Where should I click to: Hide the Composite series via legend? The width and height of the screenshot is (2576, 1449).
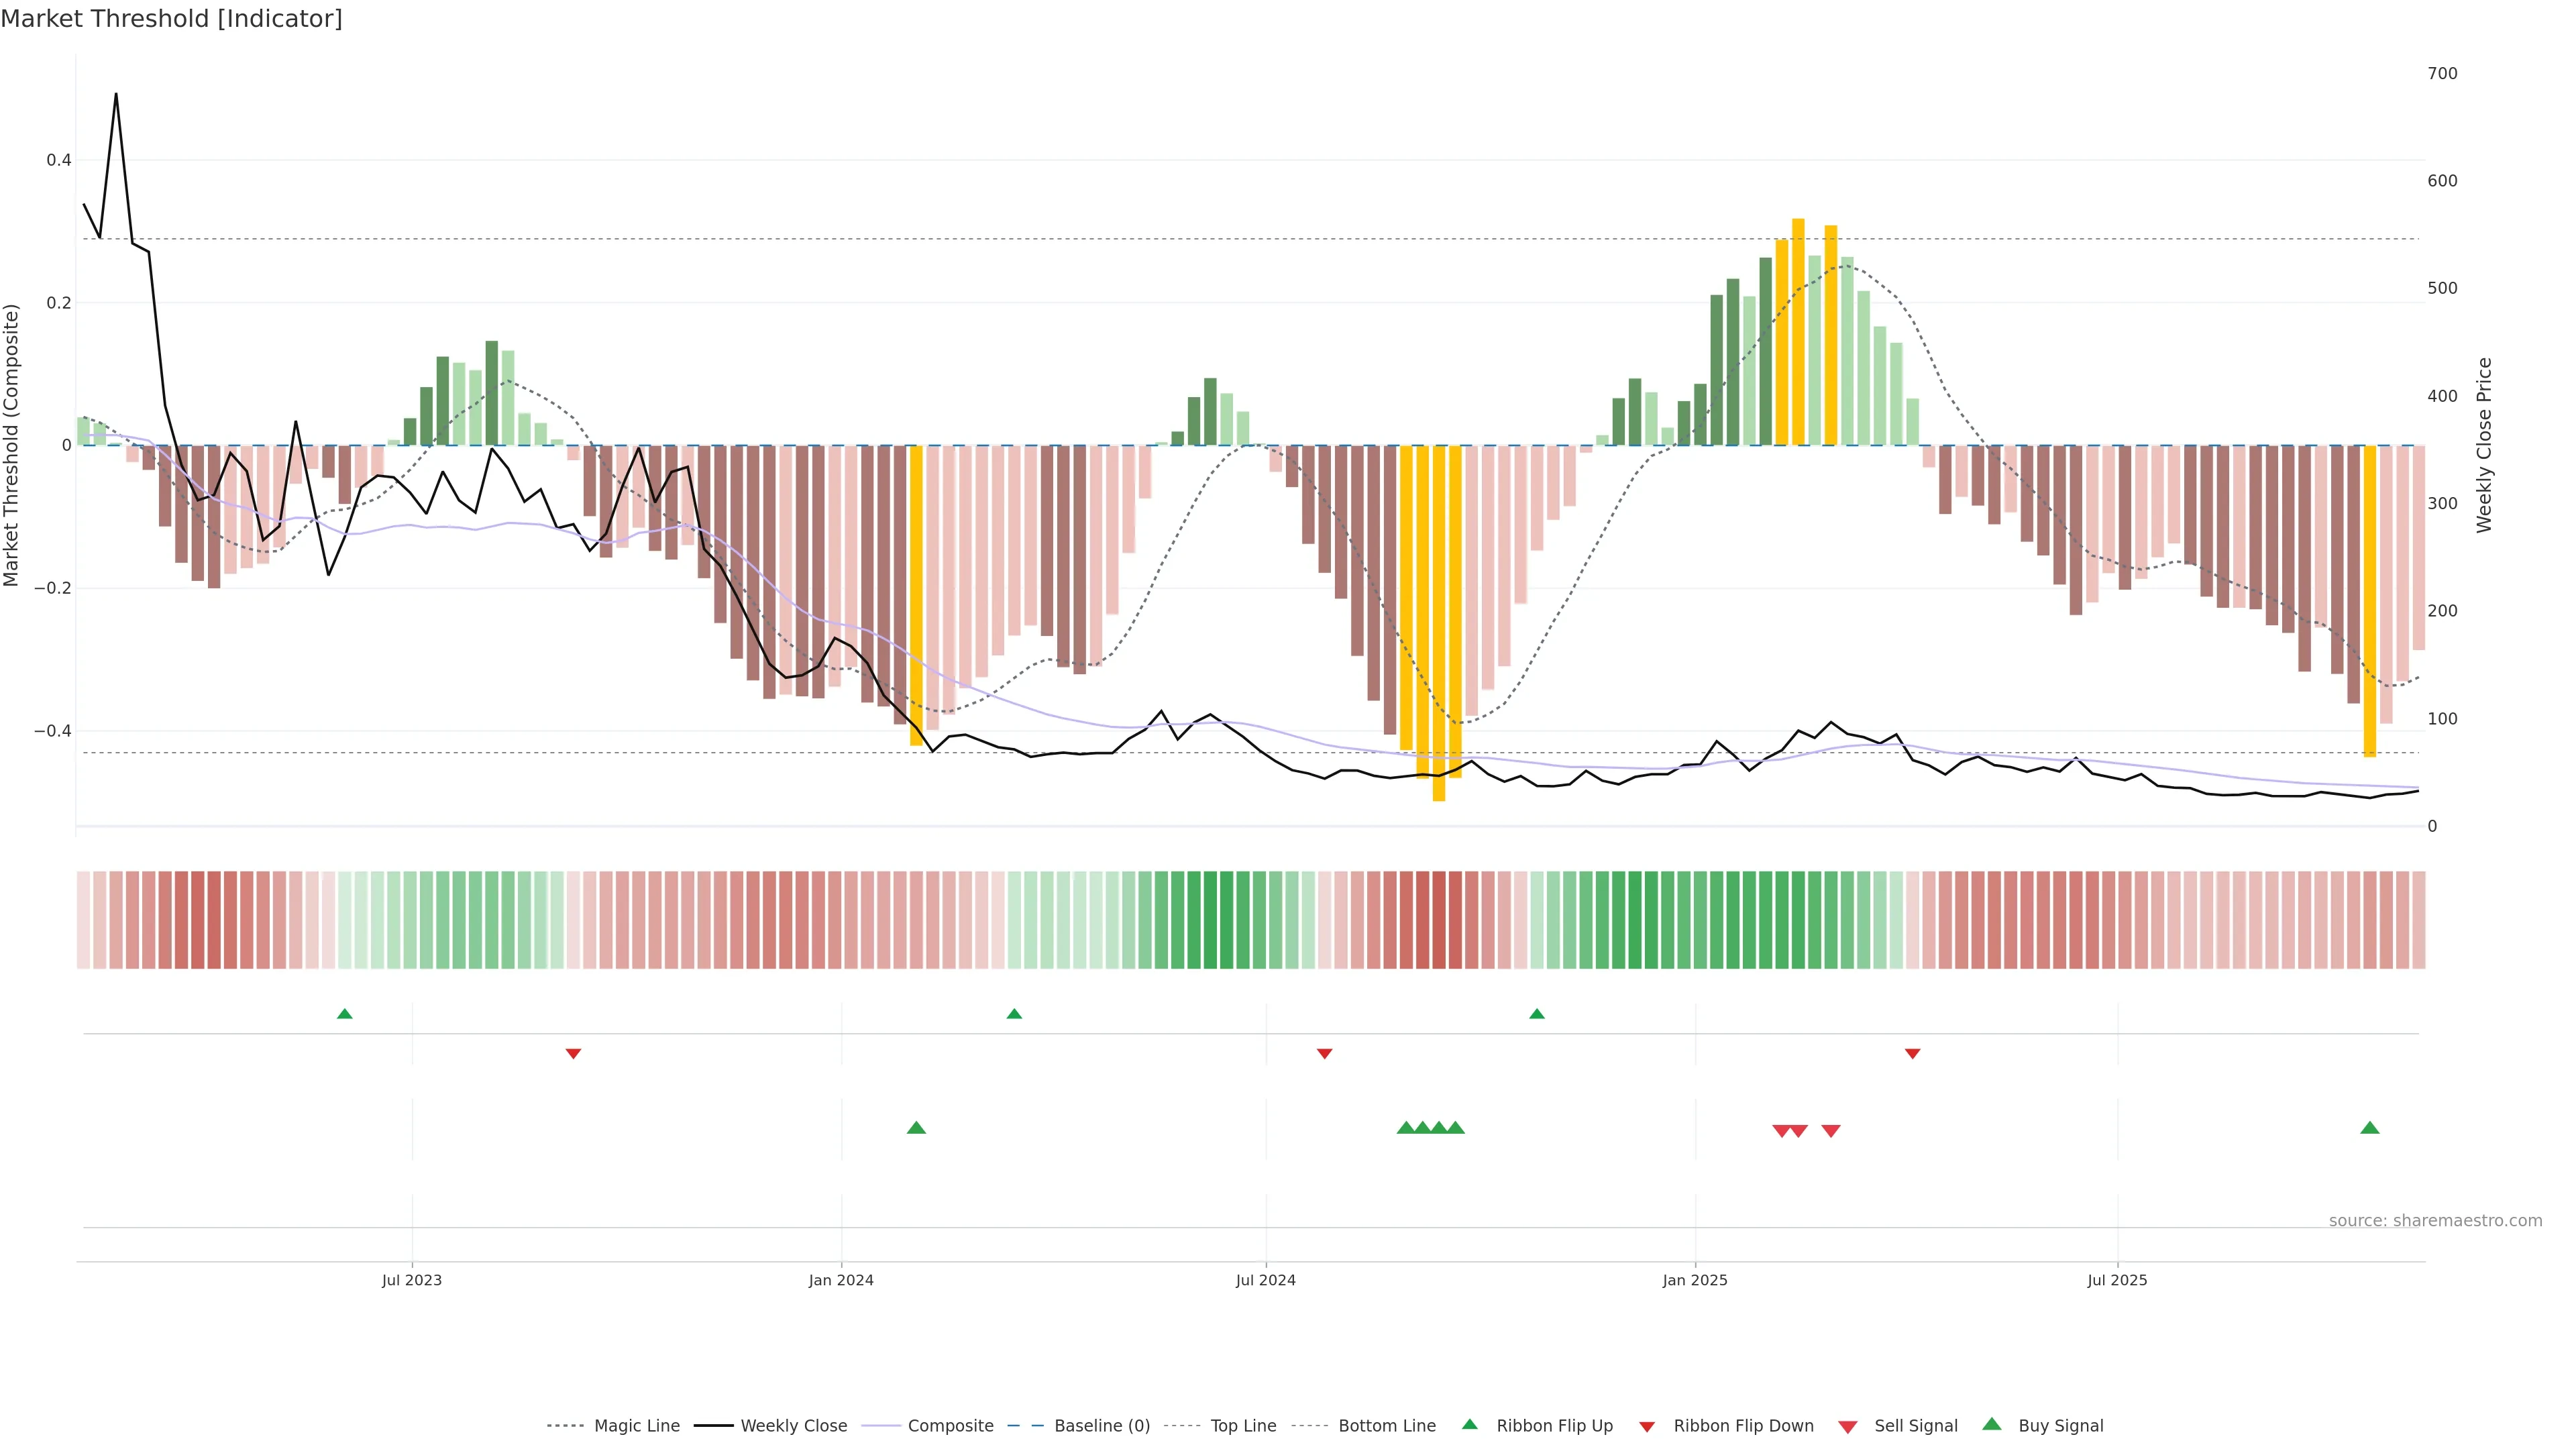[x=950, y=1426]
